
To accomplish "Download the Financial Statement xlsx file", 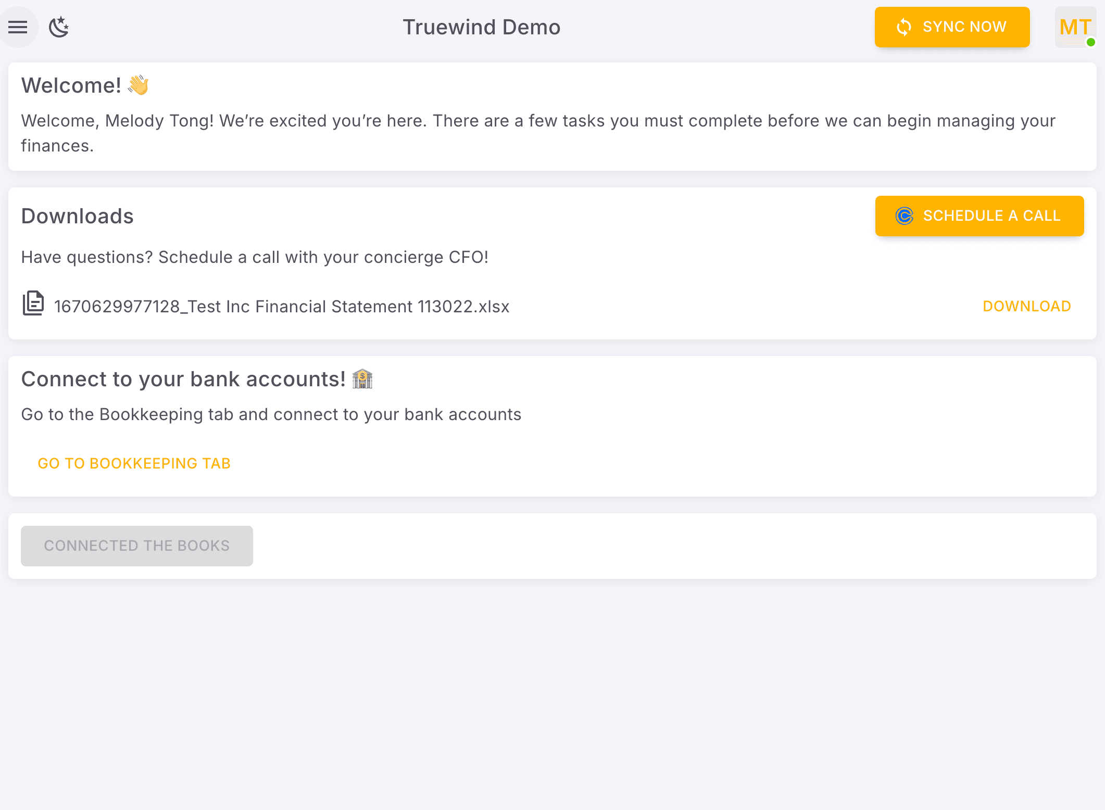I will point(1026,306).
